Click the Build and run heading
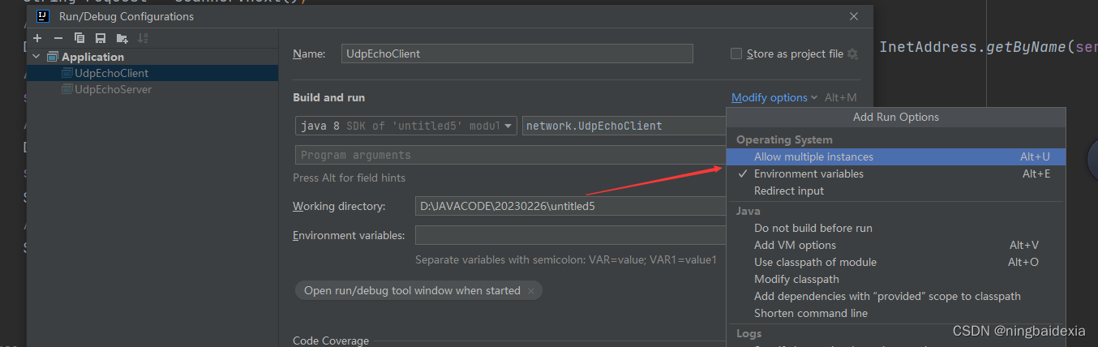 coord(328,97)
